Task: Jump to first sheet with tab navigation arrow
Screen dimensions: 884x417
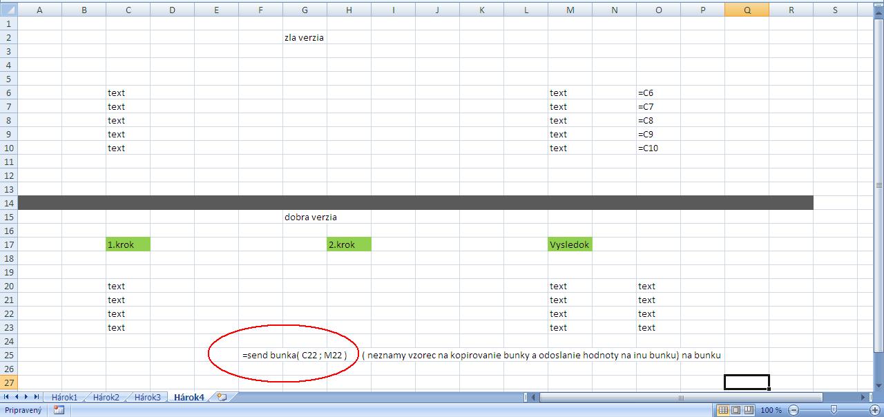Action: [x=8, y=398]
